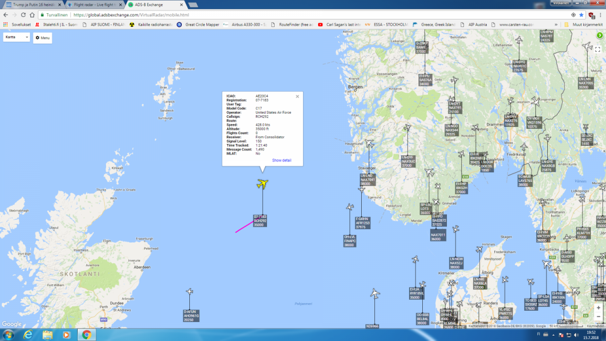Open the Windows Start menu
Viewport: 606px width, 341px height.
pyautogui.click(x=8, y=334)
